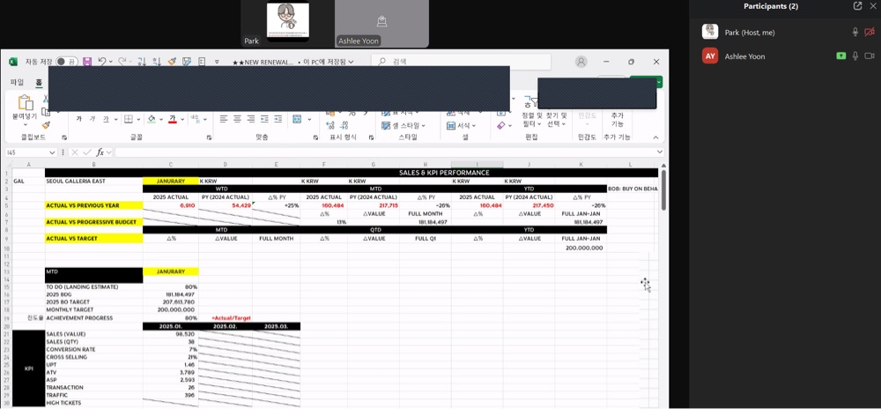Click the purple Save icon
881x409 pixels.
[x=87, y=61]
